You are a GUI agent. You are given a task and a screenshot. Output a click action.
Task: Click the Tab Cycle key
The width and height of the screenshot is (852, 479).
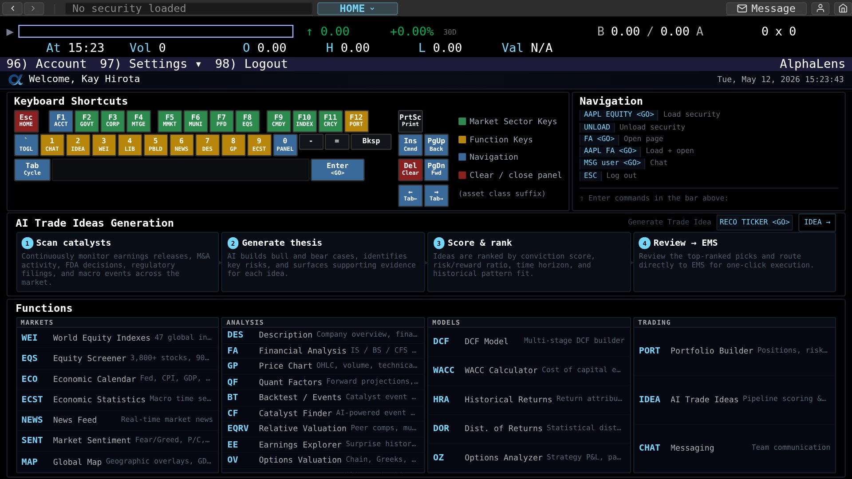(x=32, y=169)
